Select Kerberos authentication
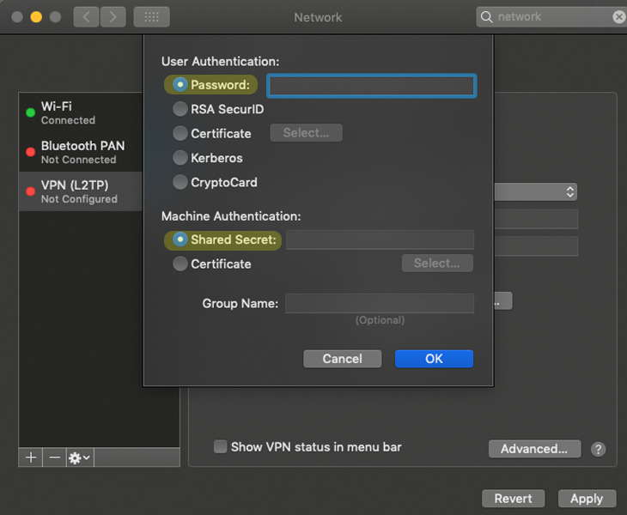The height and width of the screenshot is (515, 627). [x=180, y=158]
